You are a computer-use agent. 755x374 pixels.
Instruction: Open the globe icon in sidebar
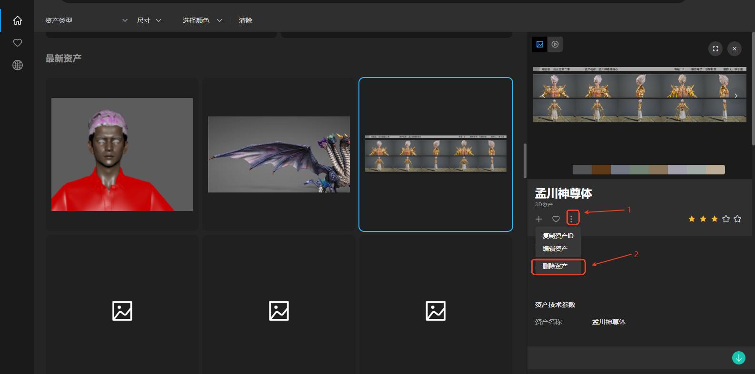point(18,65)
